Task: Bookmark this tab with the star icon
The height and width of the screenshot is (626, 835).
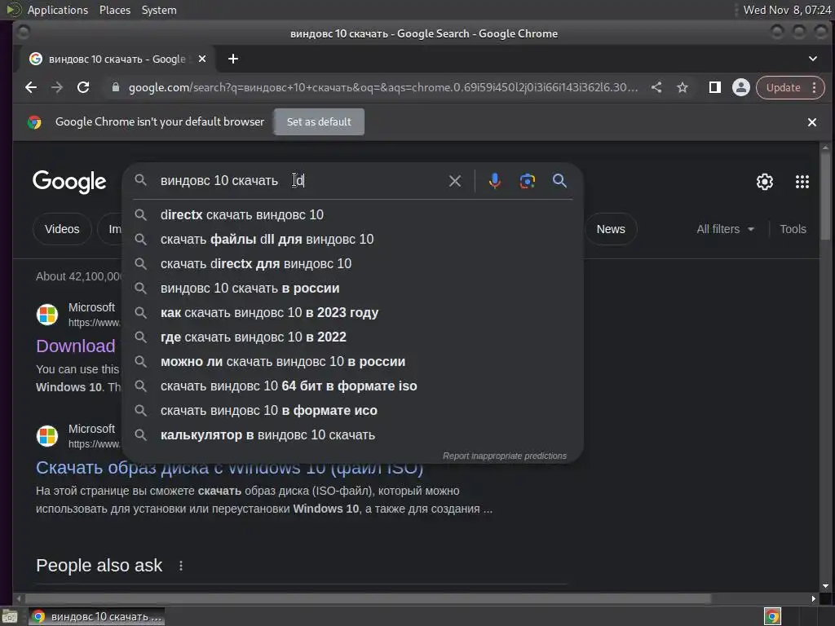Action: (x=683, y=87)
